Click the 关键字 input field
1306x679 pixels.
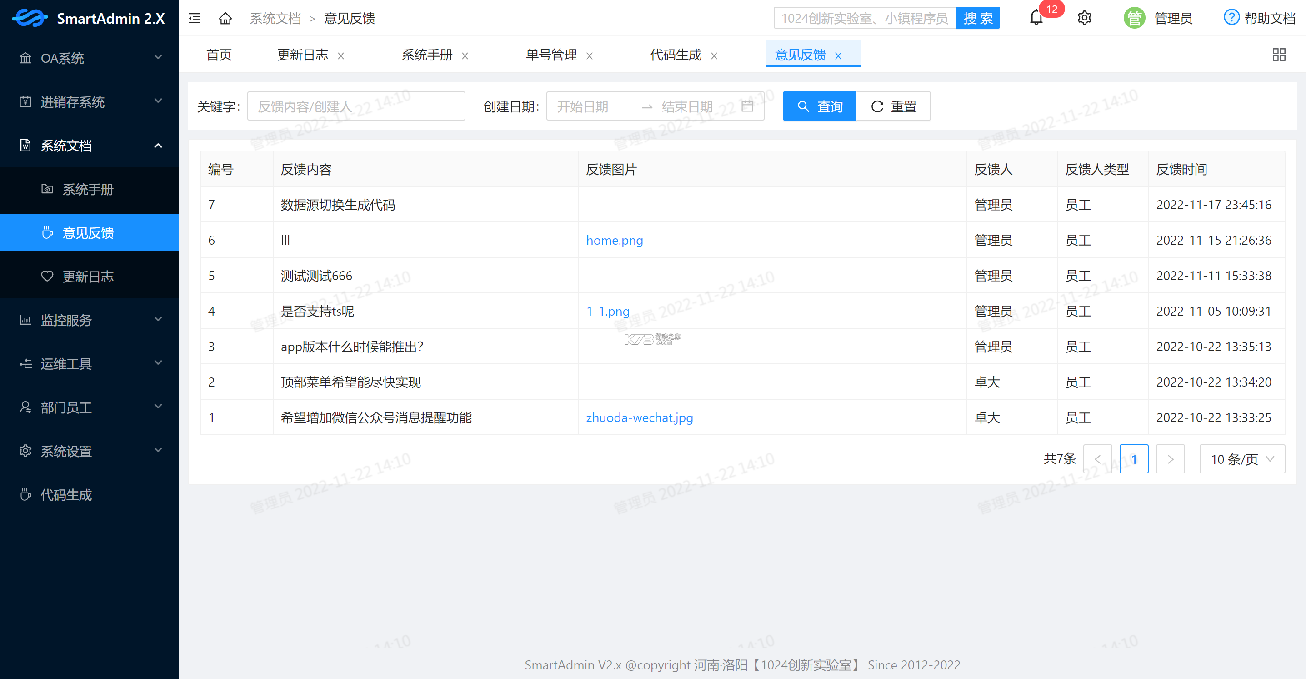[356, 106]
